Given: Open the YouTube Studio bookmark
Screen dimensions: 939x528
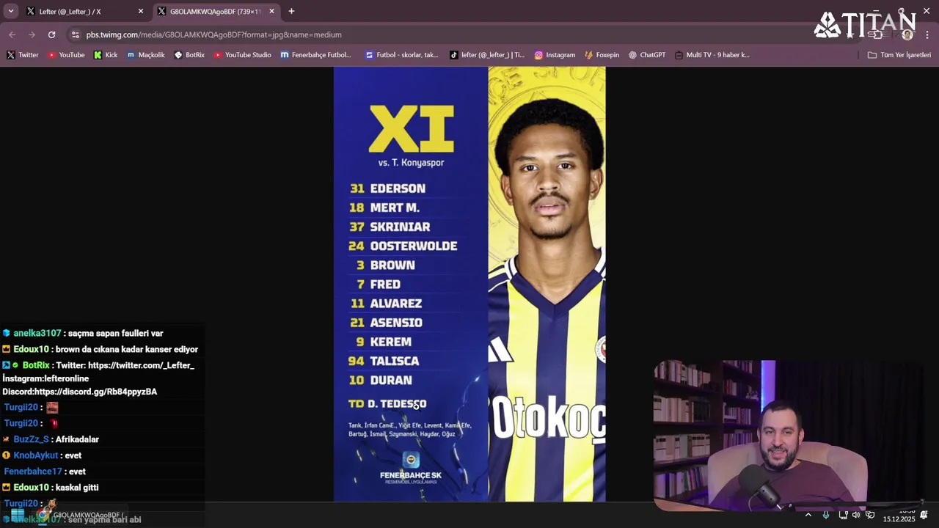Looking at the screenshot, I should point(242,55).
